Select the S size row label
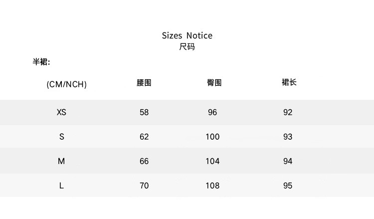Screen dimensions: 374x219 tap(62, 137)
